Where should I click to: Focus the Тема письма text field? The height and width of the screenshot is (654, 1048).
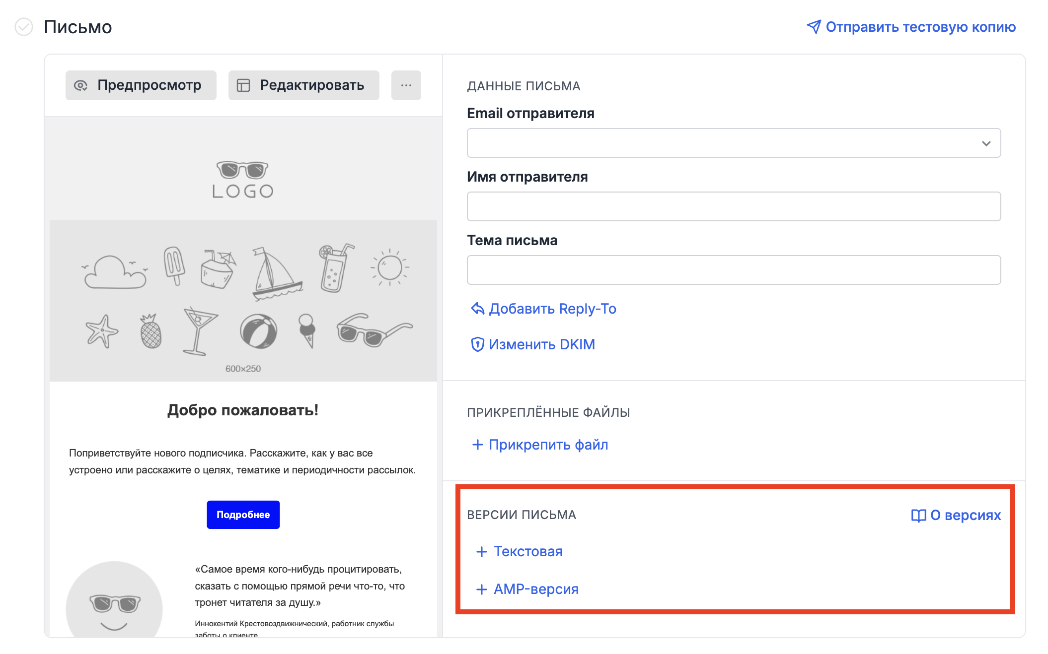pyautogui.click(x=733, y=270)
